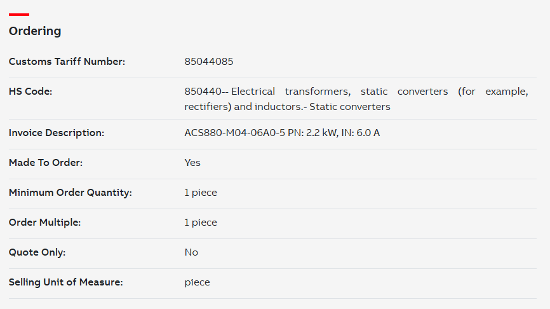
Task: Click the HS Code description text
Action: coord(356,99)
